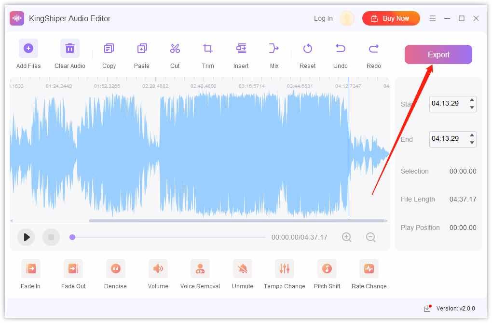This screenshot has width=492, height=323.
Task: Apply the Fade Out effect
Action: pyautogui.click(x=73, y=269)
